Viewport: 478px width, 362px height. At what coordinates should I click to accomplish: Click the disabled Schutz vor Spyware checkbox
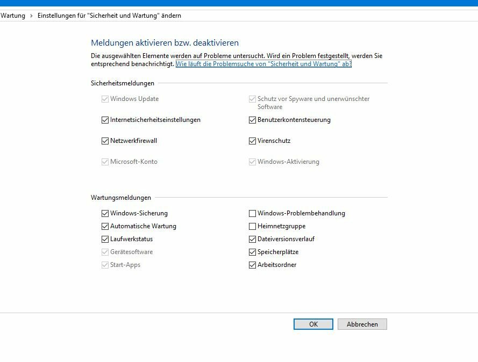point(252,99)
